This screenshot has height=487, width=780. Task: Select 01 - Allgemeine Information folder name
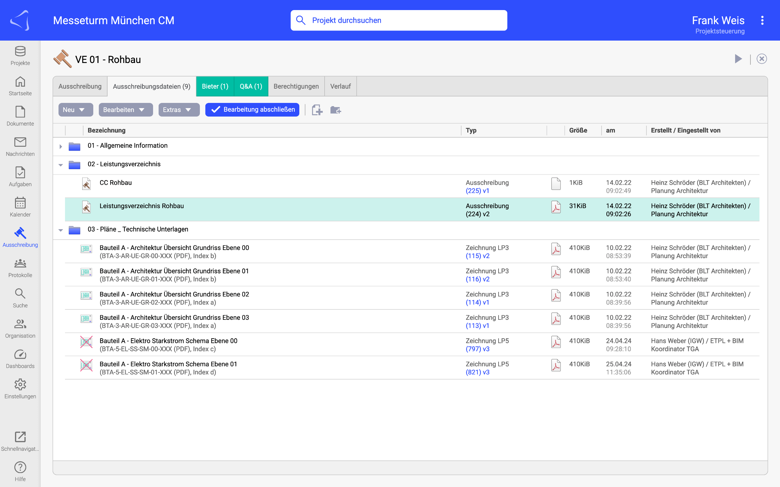tap(127, 145)
